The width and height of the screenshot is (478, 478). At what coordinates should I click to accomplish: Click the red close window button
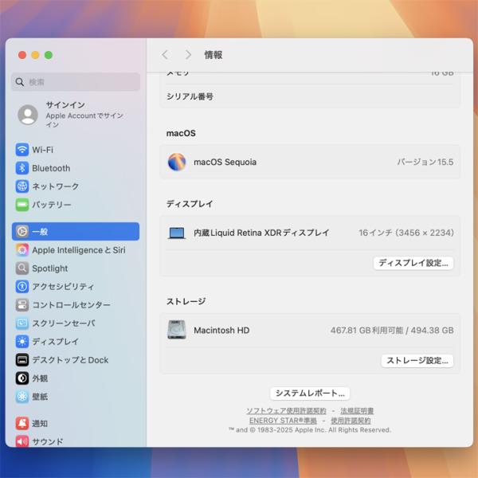click(x=22, y=55)
